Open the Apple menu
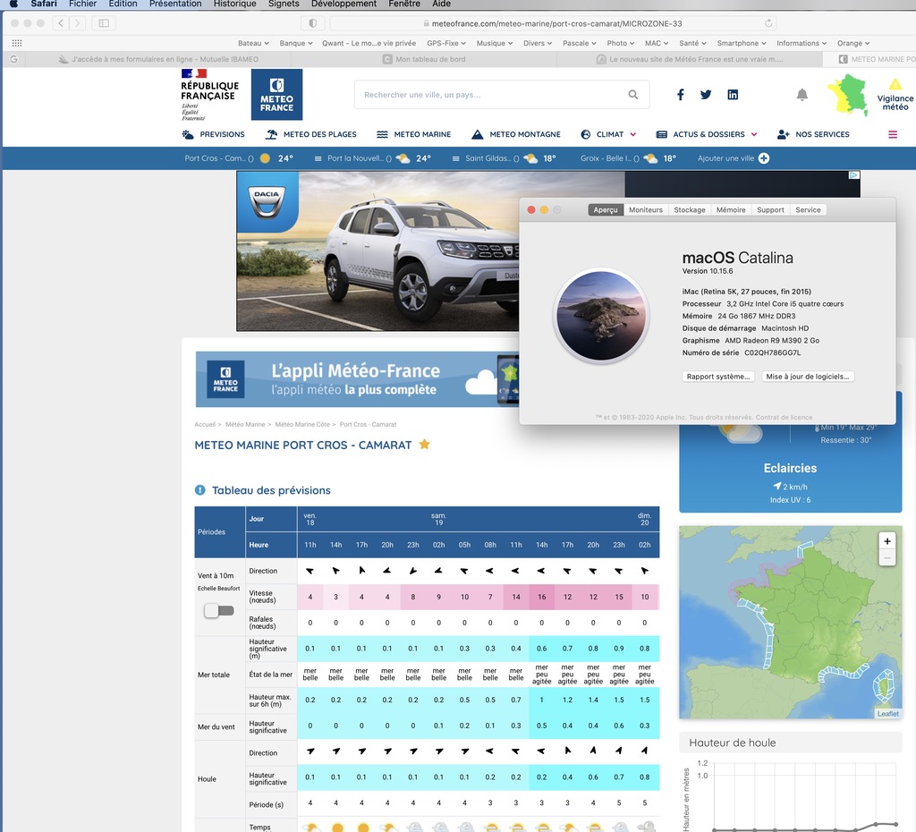The image size is (916, 832). [x=13, y=4]
